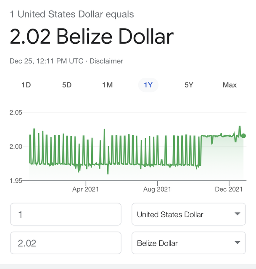This screenshot has height=269, width=256.
Task: Click the United States Dollar dropdown arrow
Action: [x=238, y=214]
